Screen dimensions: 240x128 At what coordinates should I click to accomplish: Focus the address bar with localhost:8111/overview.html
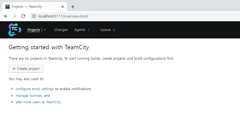[x=135, y=16]
